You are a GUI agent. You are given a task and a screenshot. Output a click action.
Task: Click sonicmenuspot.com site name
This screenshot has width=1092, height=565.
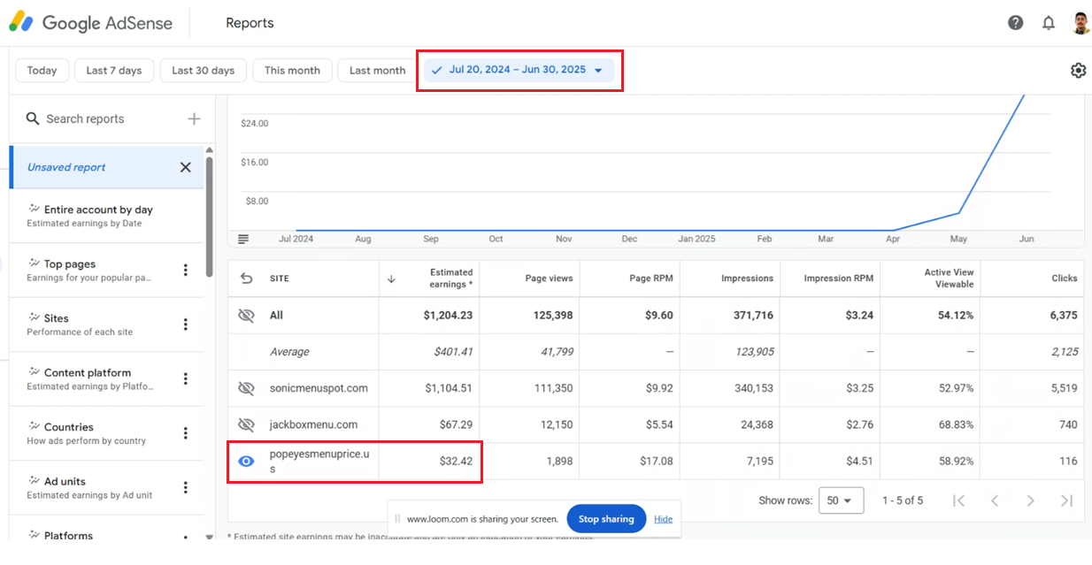(x=319, y=388)
